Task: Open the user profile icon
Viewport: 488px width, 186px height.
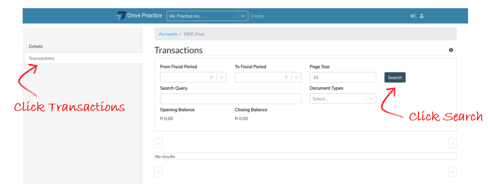Action: 421,16
